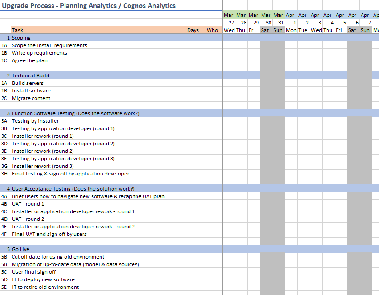Viewport: 379px width, 295px height.
Task: Select the date header cell '30'
Action: [266, 23]
